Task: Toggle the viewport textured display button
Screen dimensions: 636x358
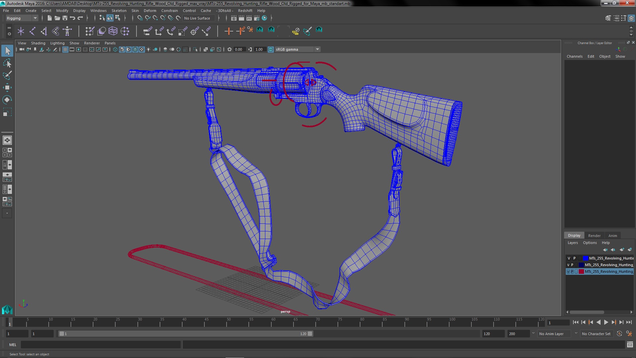Action: [142, 49]
